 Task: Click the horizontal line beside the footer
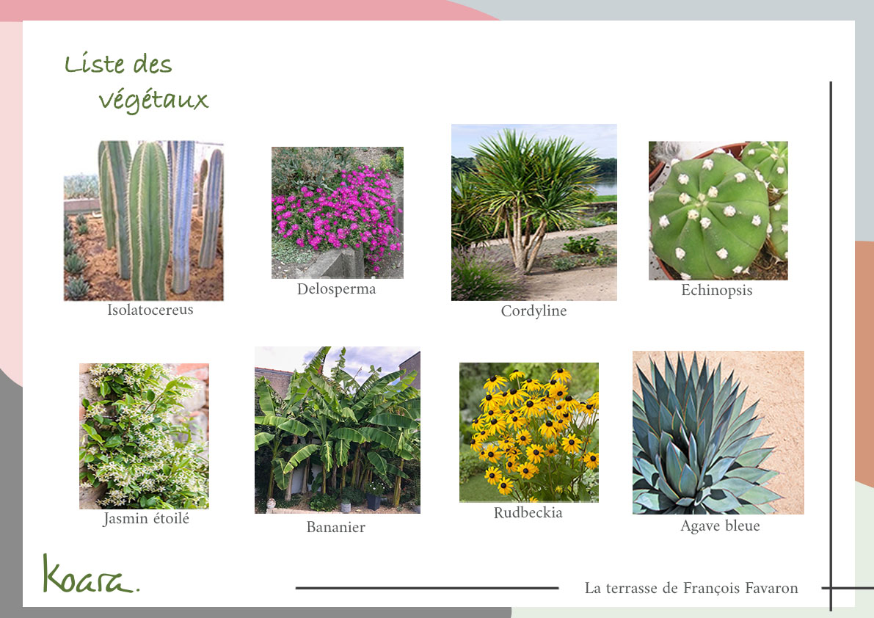click(426, 588)
